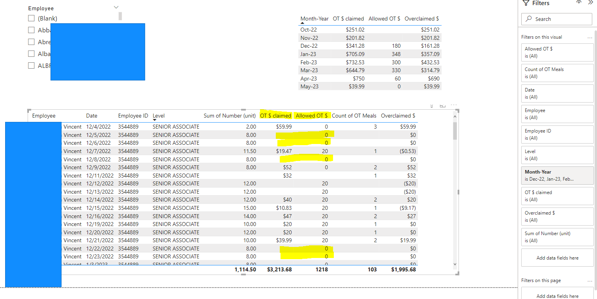Tick the checkbox for employee starting 'Abba'
597x299 pixels.
[32, 30]
